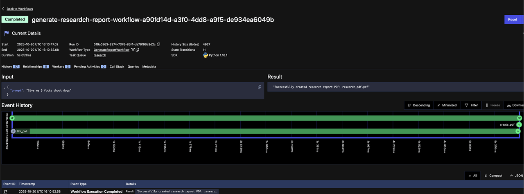Select the llm_call activity start marker

[x=13, y=131]
